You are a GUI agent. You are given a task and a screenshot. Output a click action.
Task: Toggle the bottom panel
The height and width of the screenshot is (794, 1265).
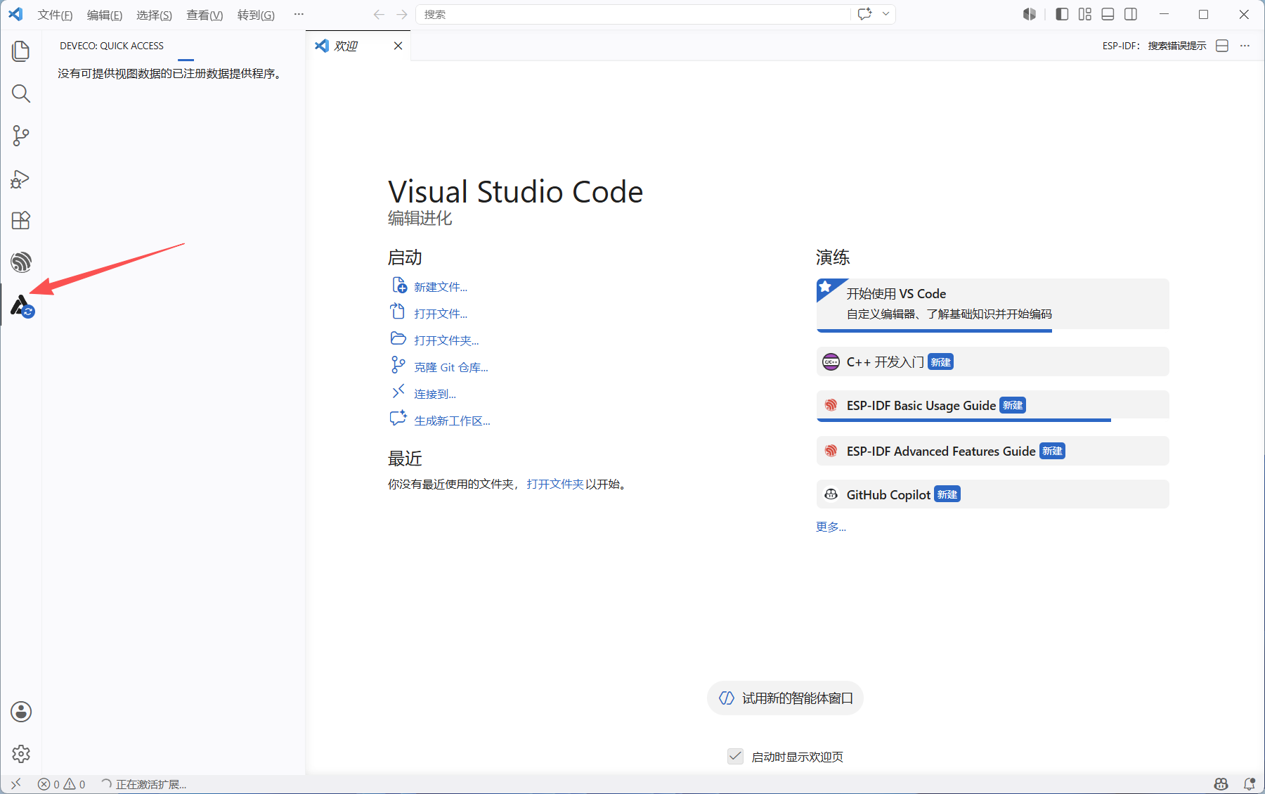click(x=1108, y=14)
